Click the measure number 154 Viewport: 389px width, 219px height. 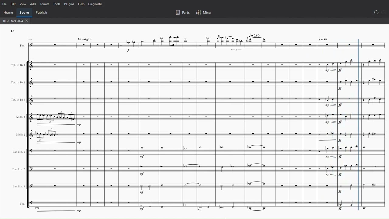click(x=30, y=40)
